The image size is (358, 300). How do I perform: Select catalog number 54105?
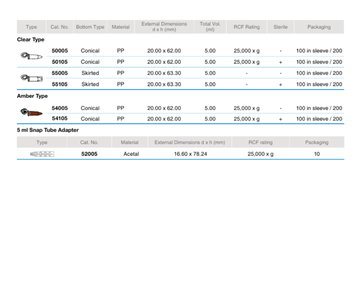tap(60, 119)
